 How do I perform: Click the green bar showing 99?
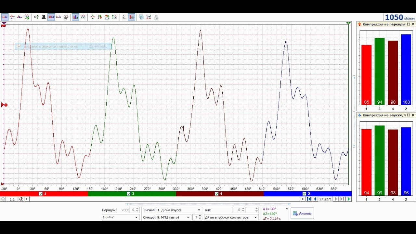point(380,161)
